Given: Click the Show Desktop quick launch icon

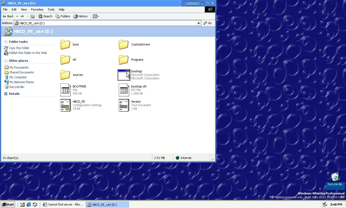Looking at the screenshot, I should coord(22,204).
